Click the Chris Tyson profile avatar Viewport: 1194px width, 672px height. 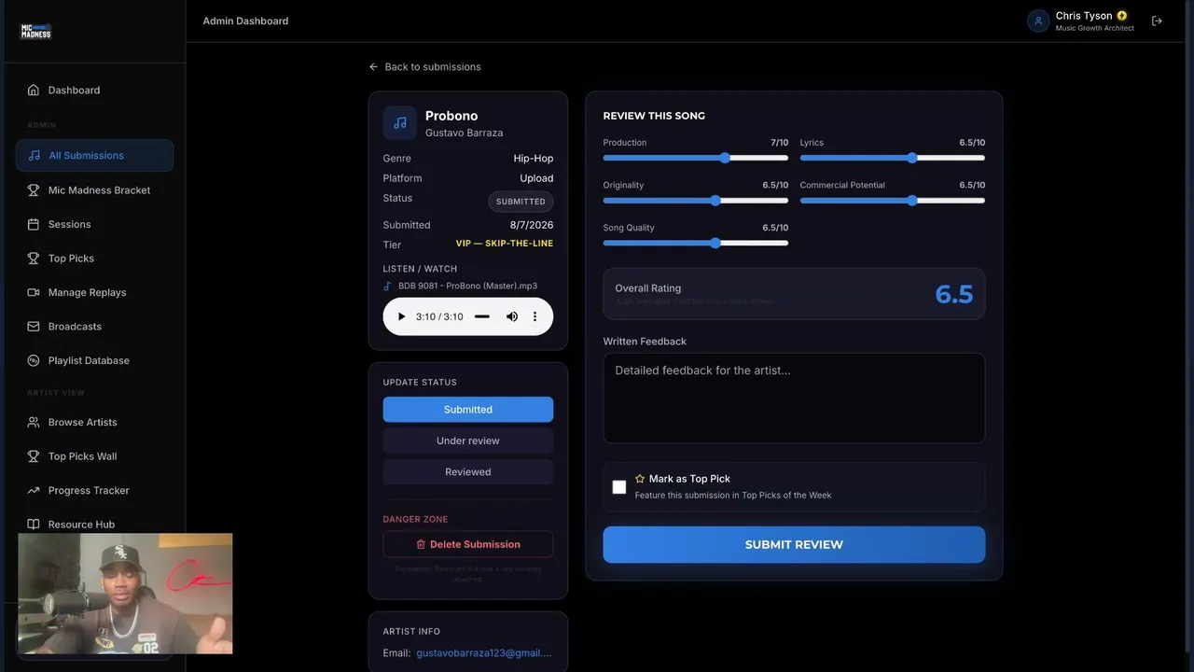click(1038, 21)
